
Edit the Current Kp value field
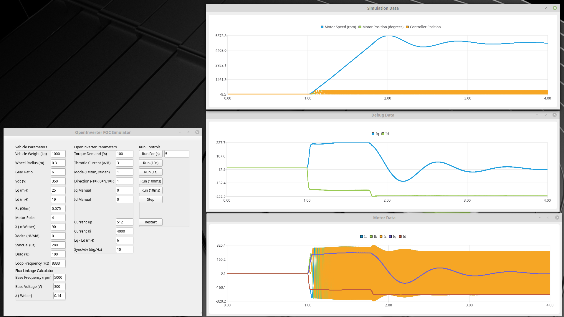pos(124,222)
